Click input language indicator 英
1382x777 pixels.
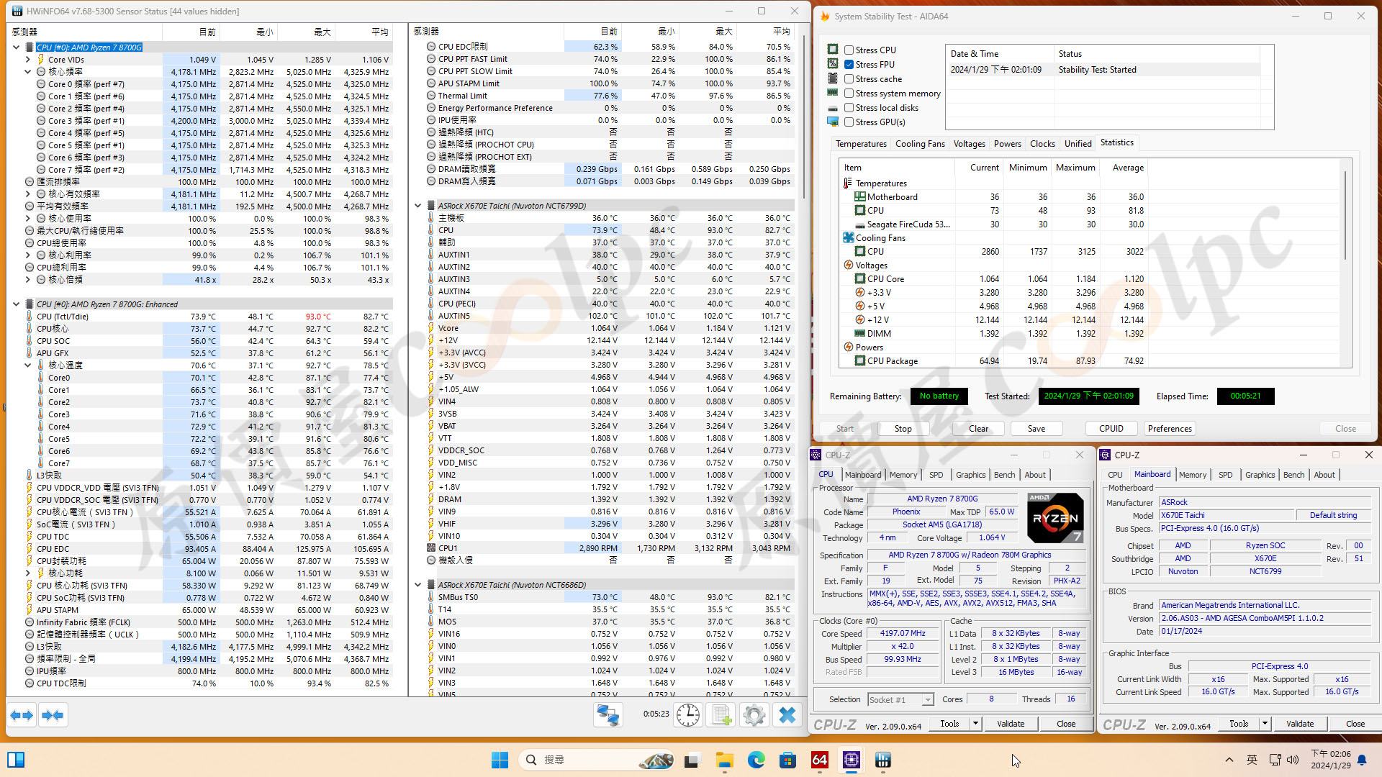pyautogui.click(x=1252, y=760)
